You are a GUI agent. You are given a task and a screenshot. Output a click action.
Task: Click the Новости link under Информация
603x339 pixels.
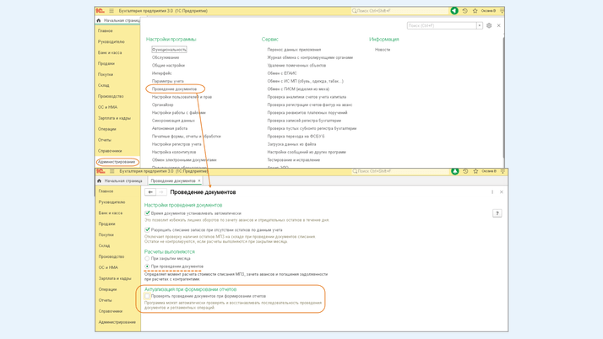383,50
